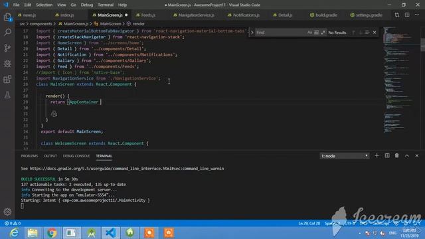The width and height of the screenshot is (425, 239).
Task: Toggle Match Case in Find widget
Action: point(309,33)
